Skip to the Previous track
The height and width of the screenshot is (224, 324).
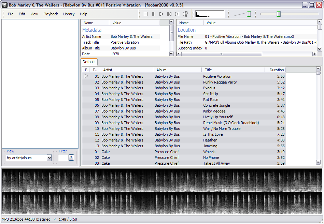point(169,14)
